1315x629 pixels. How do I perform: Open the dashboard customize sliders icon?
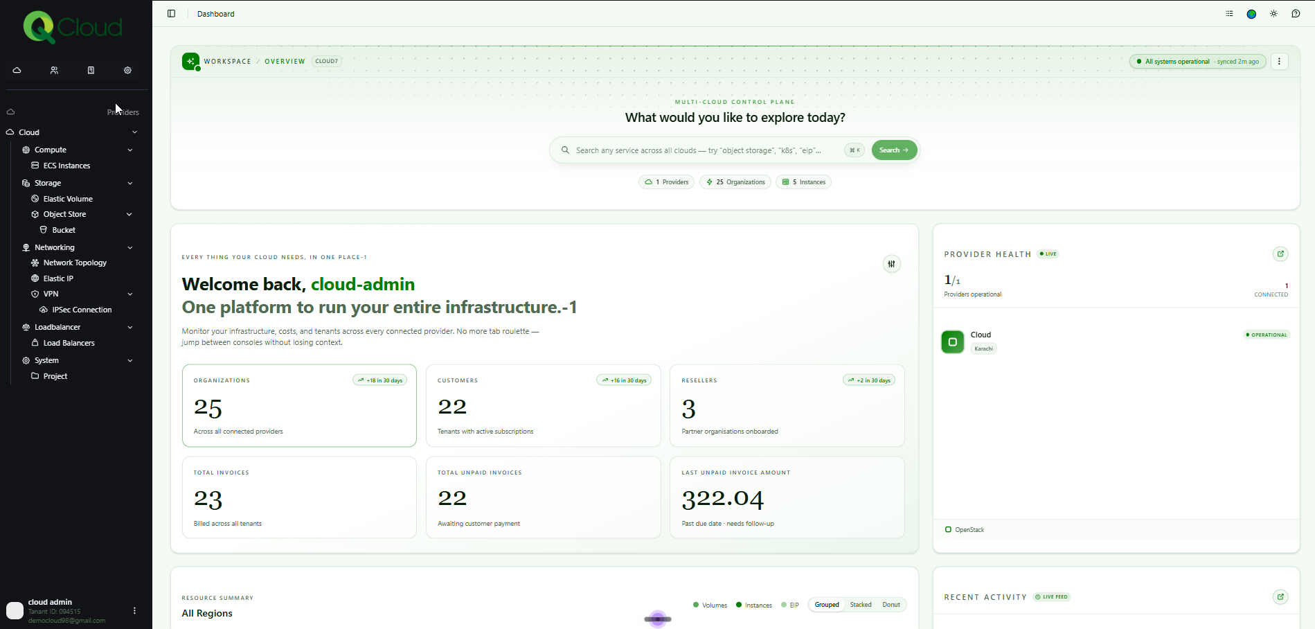pos(891,263)
